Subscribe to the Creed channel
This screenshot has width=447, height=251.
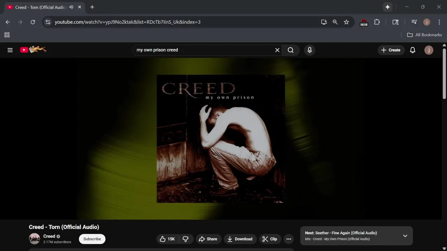click(x=92, y=239)
